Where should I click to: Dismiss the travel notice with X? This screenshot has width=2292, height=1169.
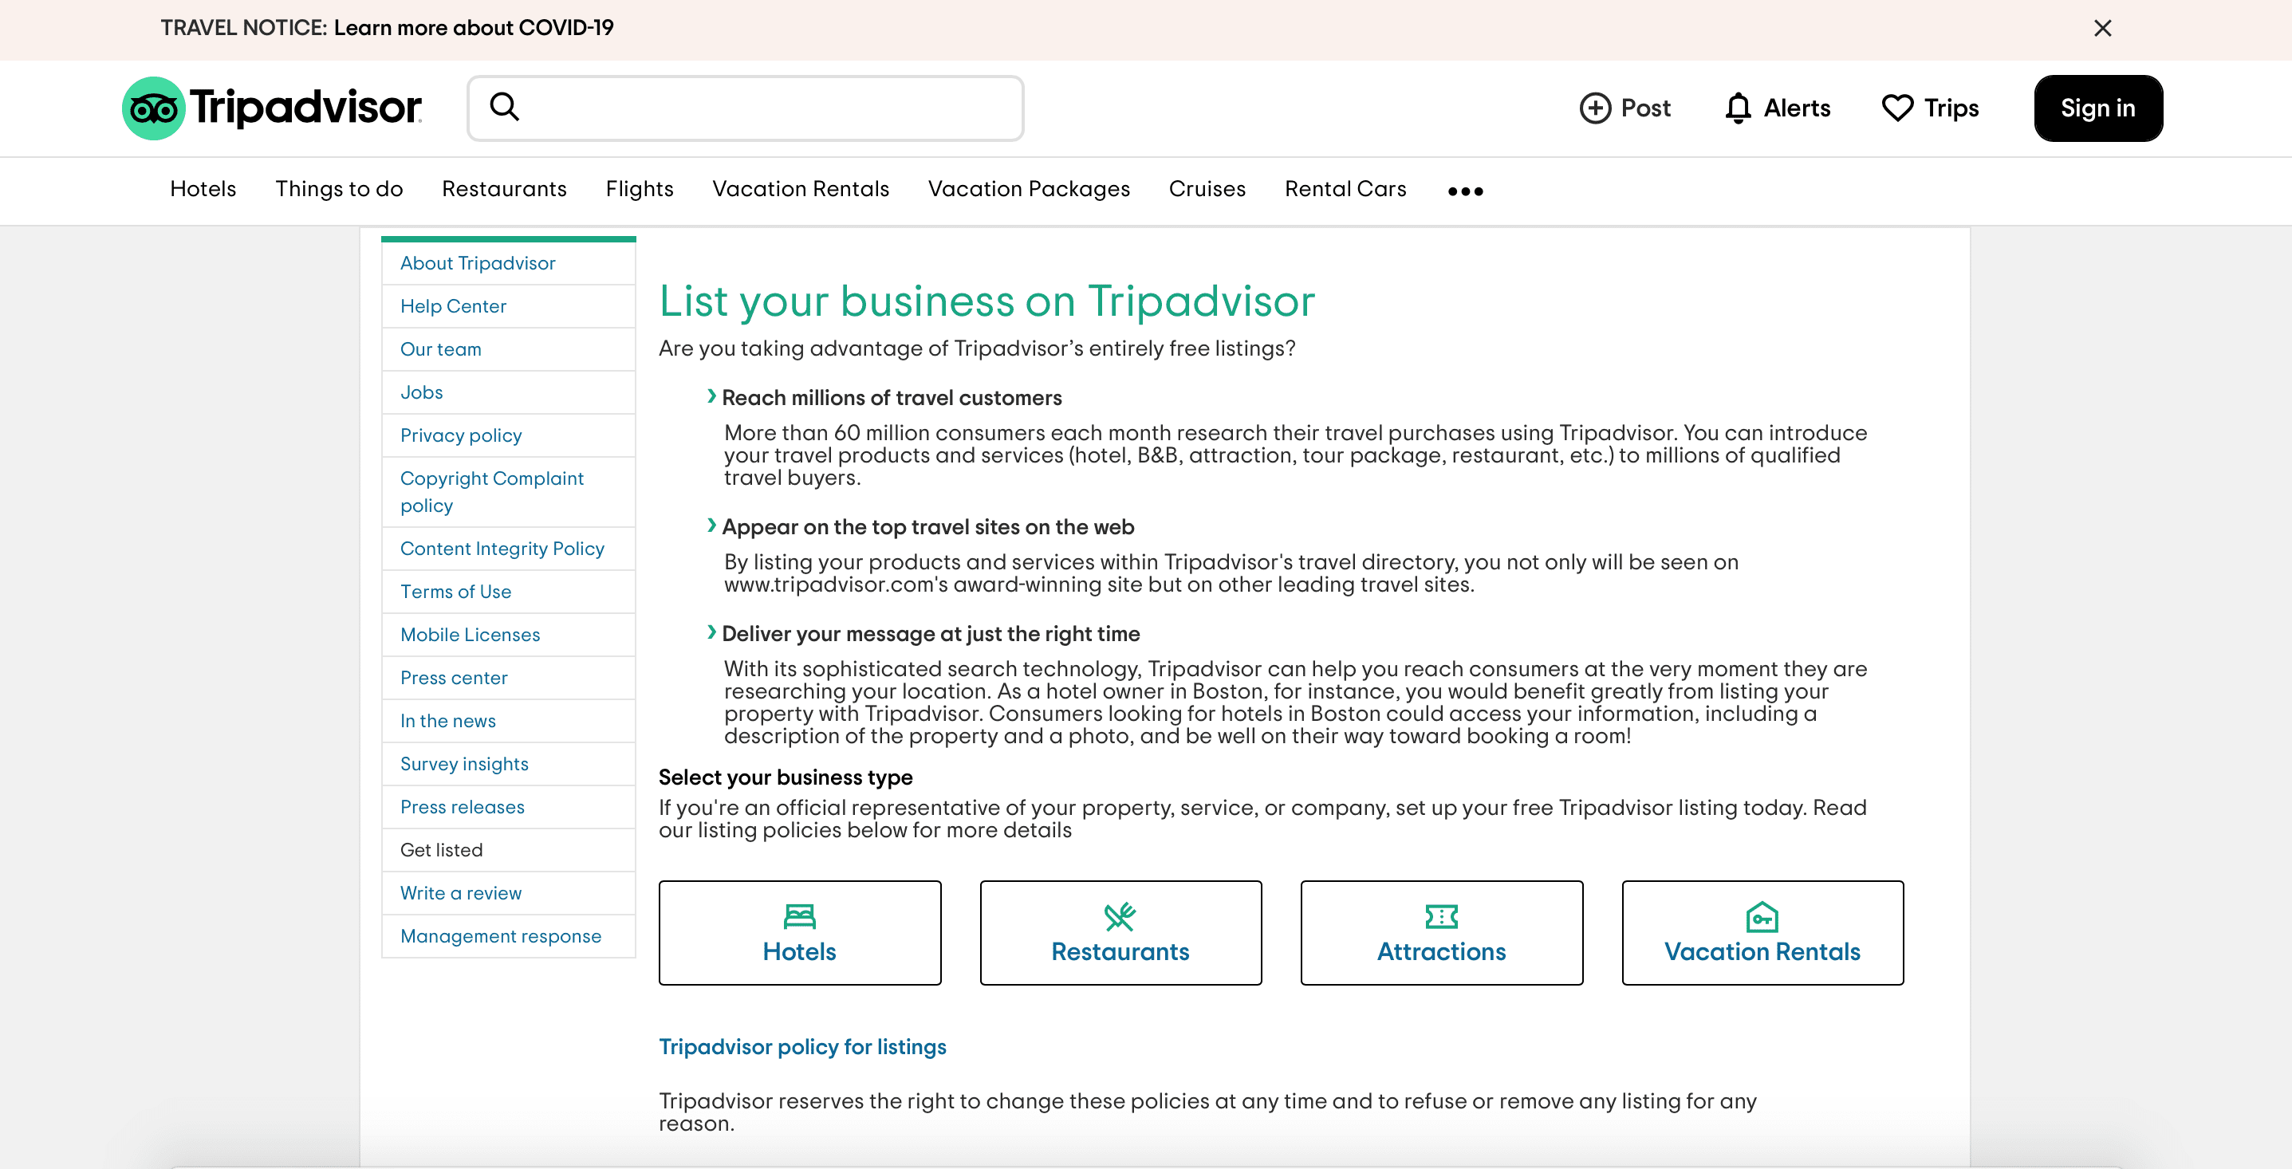[x=2102, y=29]
